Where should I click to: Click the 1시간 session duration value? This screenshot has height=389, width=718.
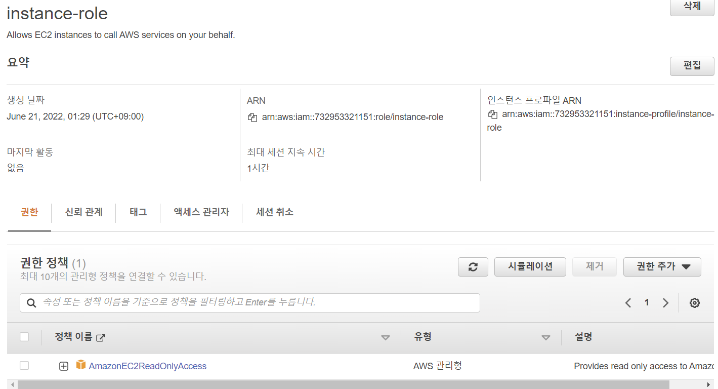[258, 168]
